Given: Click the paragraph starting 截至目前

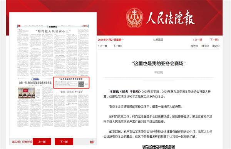Looking at the screenshot, I should click(158, 134).
